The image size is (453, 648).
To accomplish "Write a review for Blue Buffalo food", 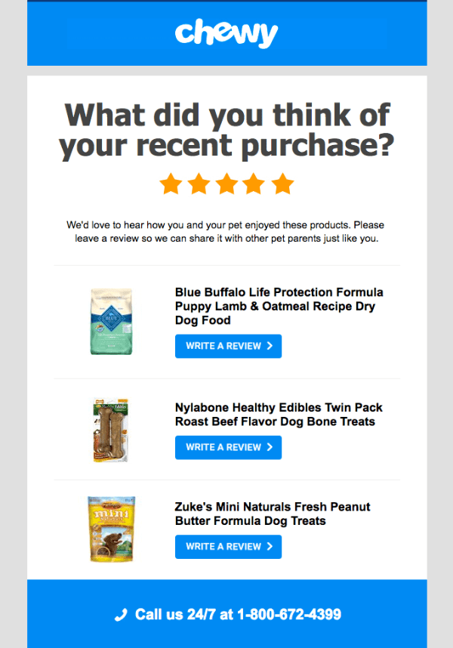I will pyautogui.click(x=228, y=346).
